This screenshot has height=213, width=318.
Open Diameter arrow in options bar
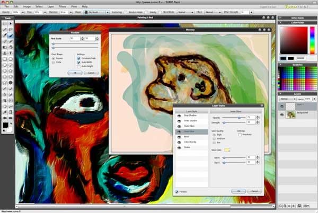[x=70, y=12]
